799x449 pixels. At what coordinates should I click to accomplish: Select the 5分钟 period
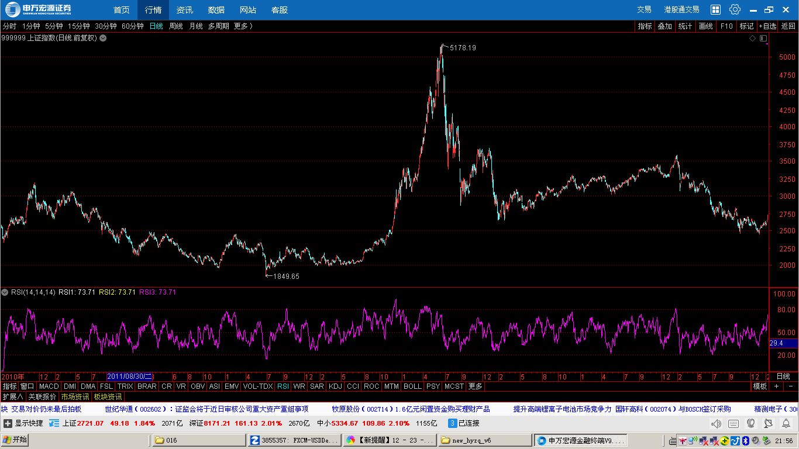click(x=54, y=26)
